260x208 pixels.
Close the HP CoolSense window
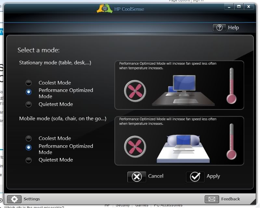(249, 6)
